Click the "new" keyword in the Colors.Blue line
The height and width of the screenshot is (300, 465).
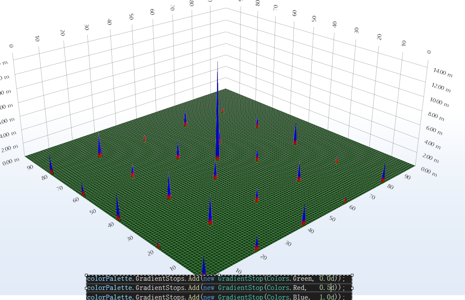209,297
